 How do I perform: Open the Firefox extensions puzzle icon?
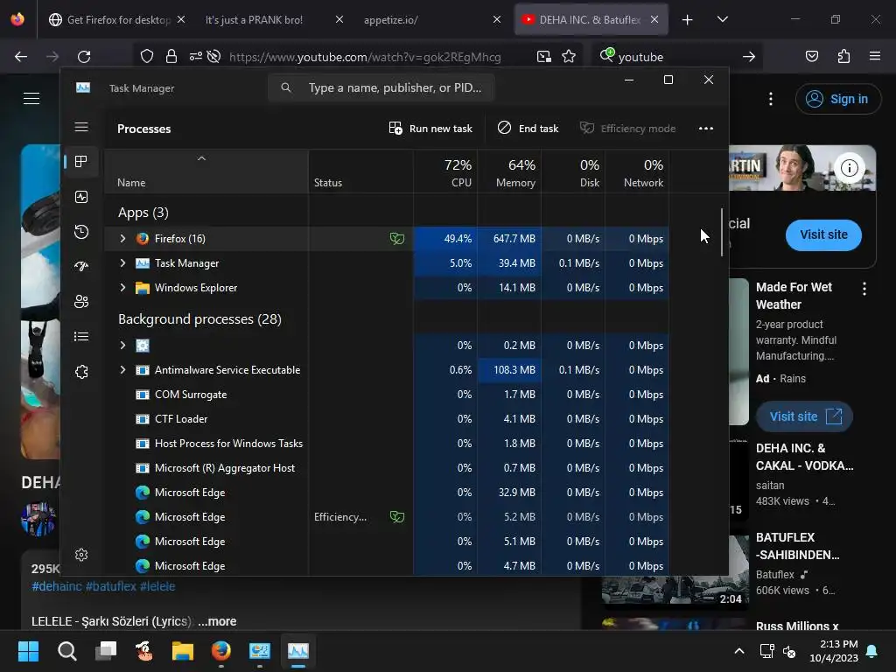tap(843, 57)
